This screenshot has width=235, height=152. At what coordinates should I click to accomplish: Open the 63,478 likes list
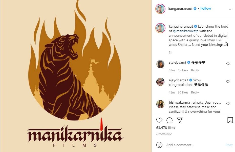[165, 128]
